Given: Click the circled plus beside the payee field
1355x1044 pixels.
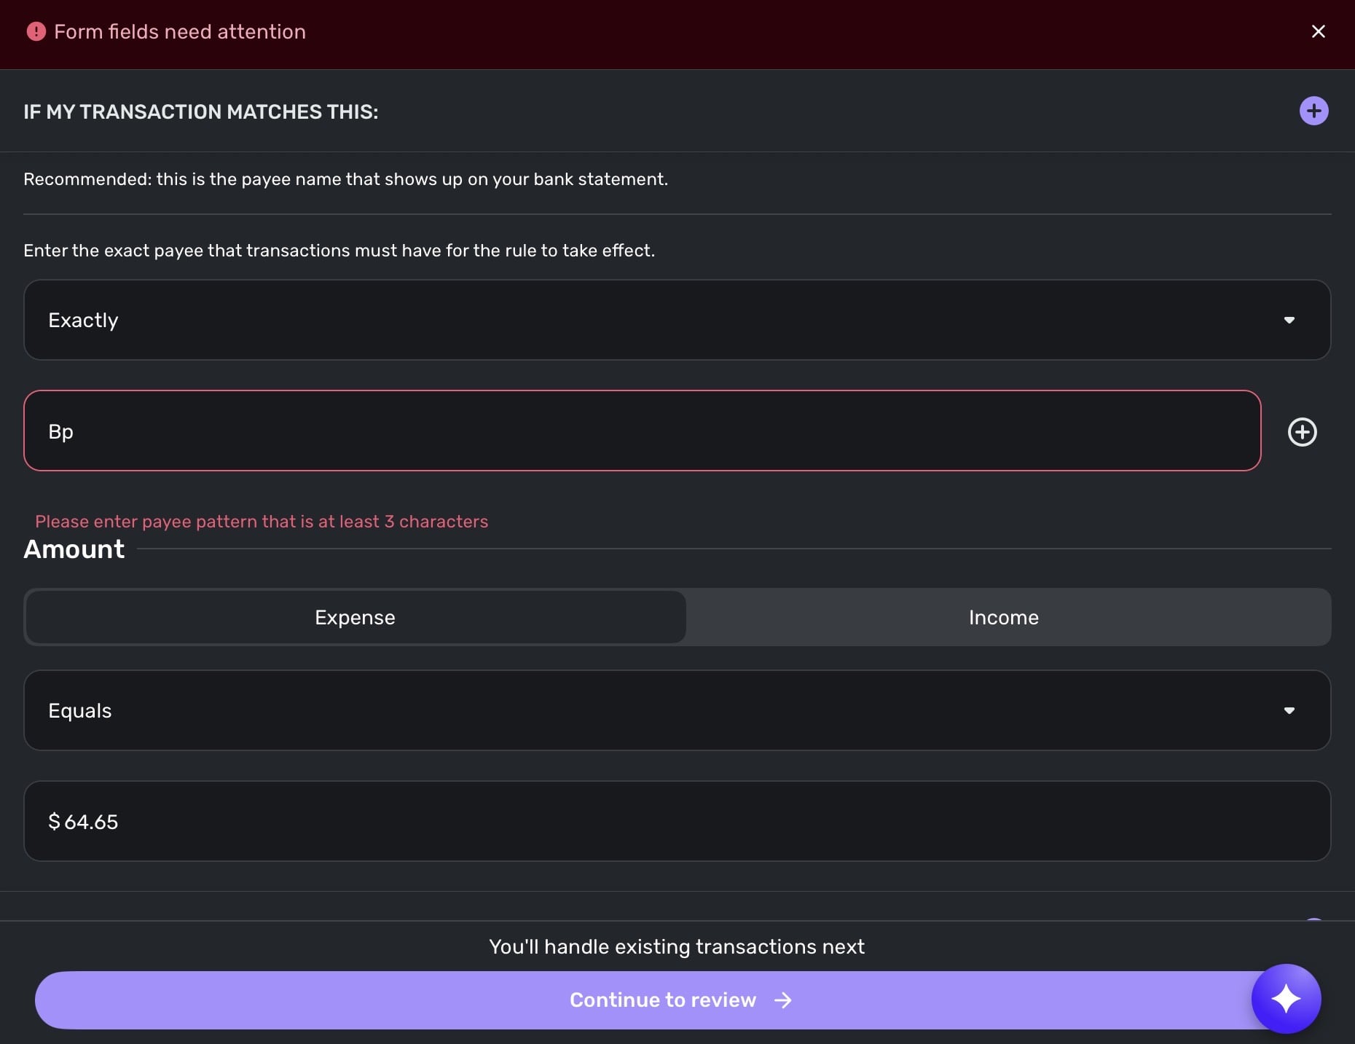Looking at the screenshot, I should coord(1302,432).
